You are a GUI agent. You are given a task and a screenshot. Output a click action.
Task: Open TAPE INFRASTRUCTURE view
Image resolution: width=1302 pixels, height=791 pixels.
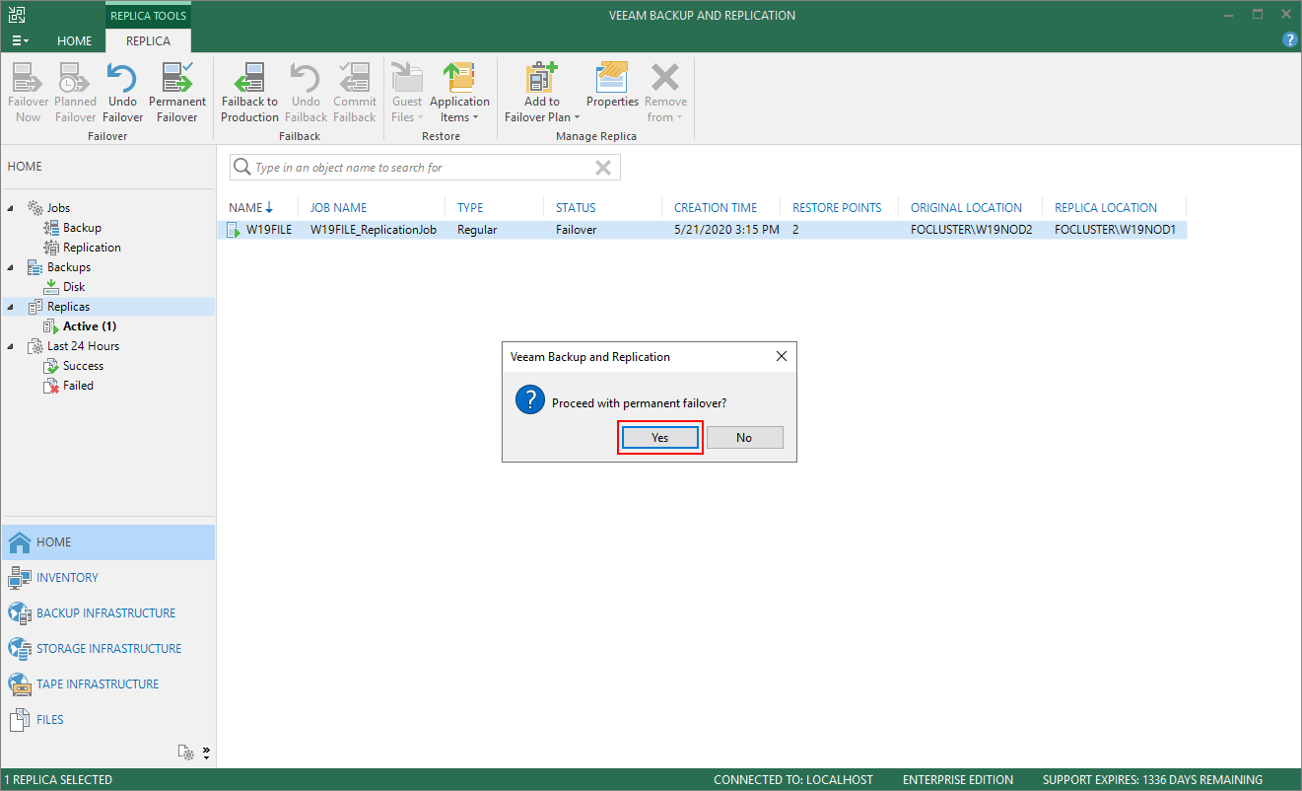[107, 684]
